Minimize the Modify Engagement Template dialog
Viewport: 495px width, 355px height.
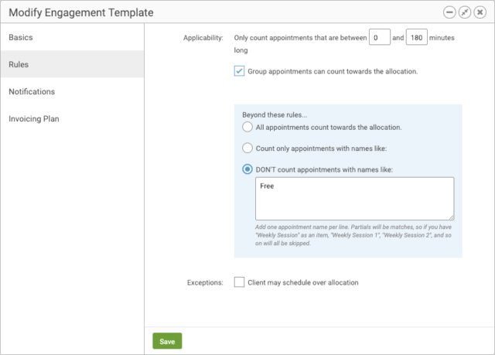click(449, 12)
